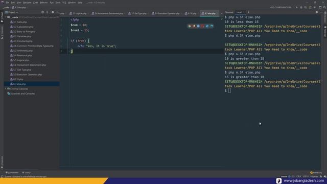The image size is (327, 184).
Task: Open 3.1 hello.php in project tree
Action: click(x=18, y=22)
